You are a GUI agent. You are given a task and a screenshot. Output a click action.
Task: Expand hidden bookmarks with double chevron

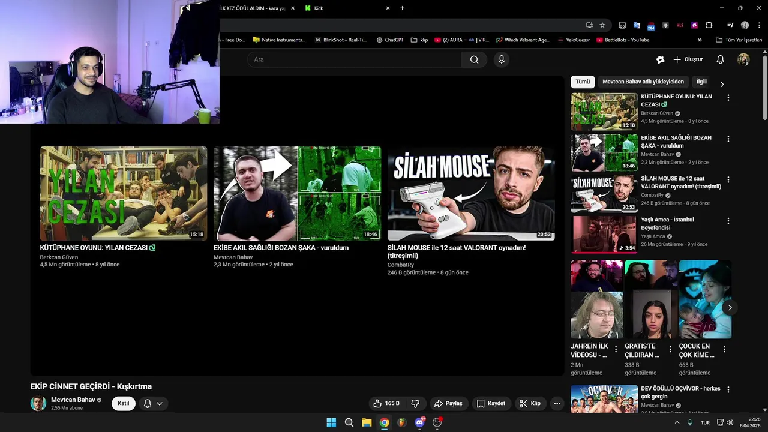pos(700,40)
